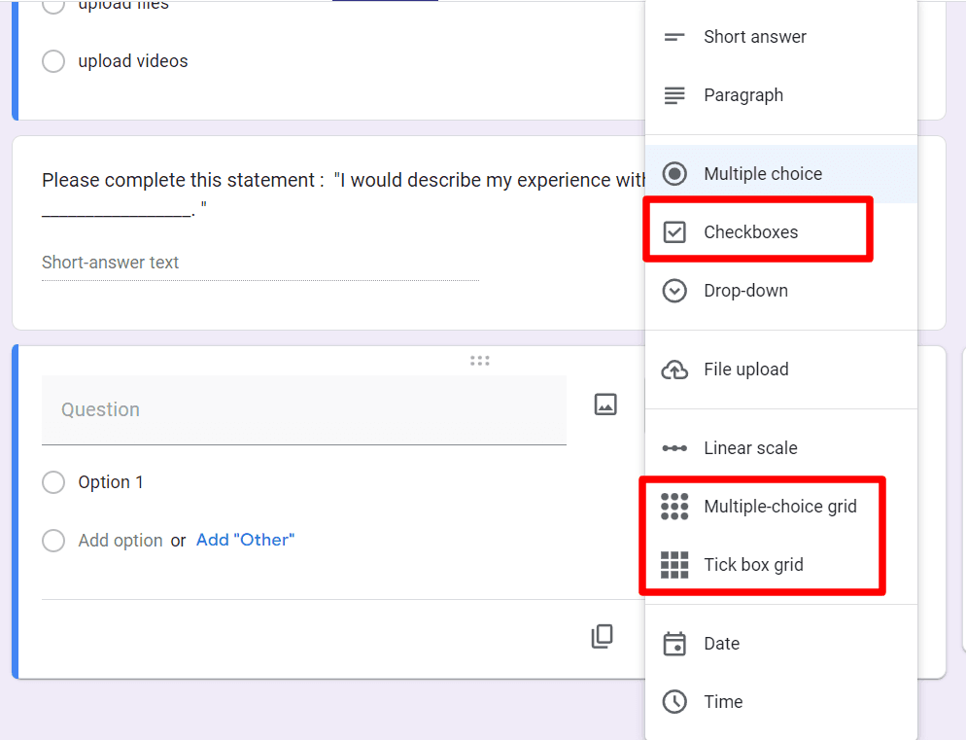This screenshot has height=740, width=966.
Task: Duplicate question using copy icon
Action: (x=603, y=636)
